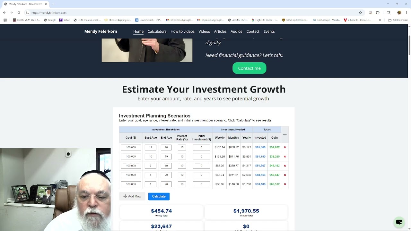Collapse the table using the minus icon
411x231 pixels.
point(285,135)
